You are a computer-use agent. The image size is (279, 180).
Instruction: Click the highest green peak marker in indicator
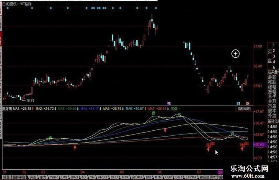click(x=154, y=113)
